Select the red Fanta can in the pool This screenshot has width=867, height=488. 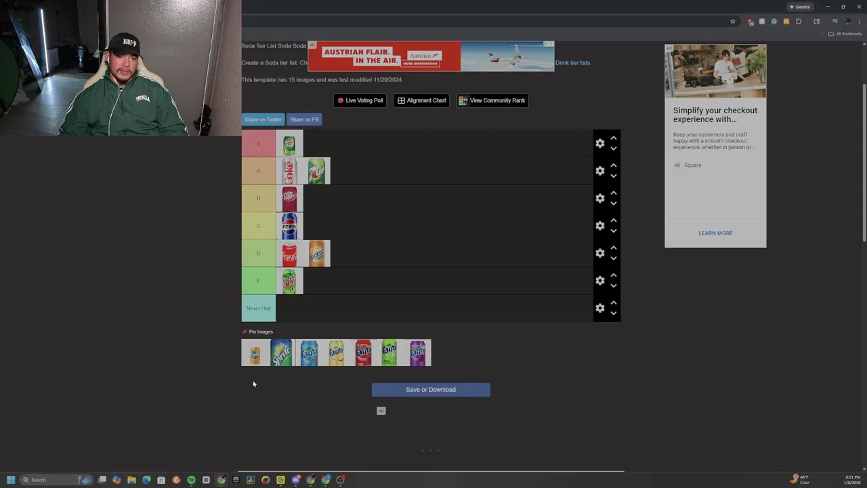pyautogui.click(x=363, y=352)
